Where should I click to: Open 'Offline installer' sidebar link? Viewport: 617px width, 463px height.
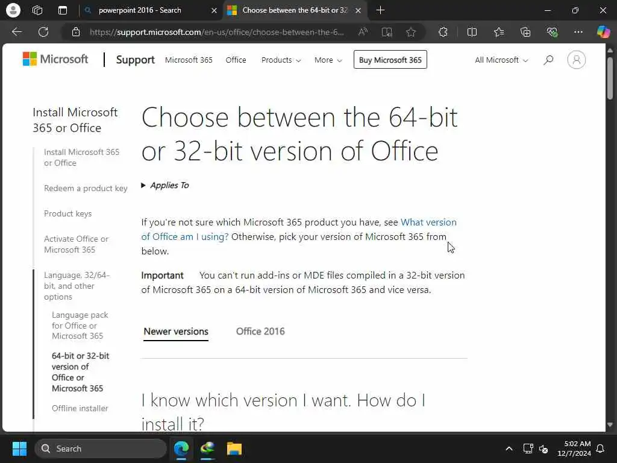click(80, 408)
